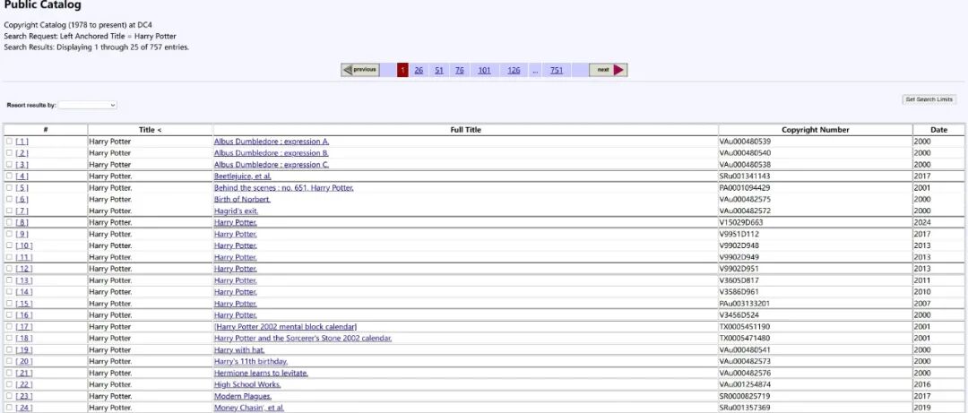Open results page starting at 126
968x413 pixels.
coord(514,71)
